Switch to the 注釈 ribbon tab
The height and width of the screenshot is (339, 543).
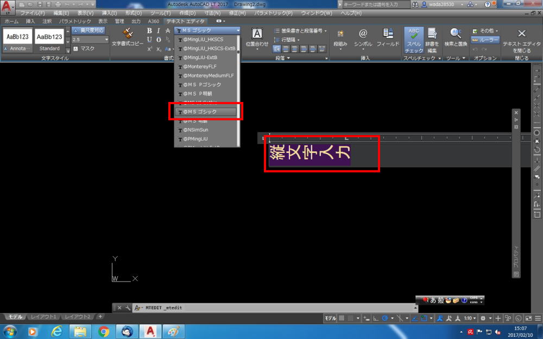47,21
